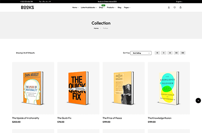Image resolution: width=202 pixels, height=133 pixels.
Task: Click the BOOKS logo
Action: (x=27, y=7)
